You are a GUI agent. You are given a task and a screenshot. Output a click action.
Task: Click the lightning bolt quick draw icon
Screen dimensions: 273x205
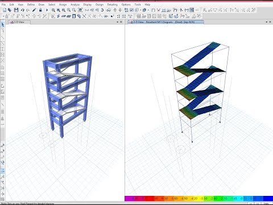59,17
